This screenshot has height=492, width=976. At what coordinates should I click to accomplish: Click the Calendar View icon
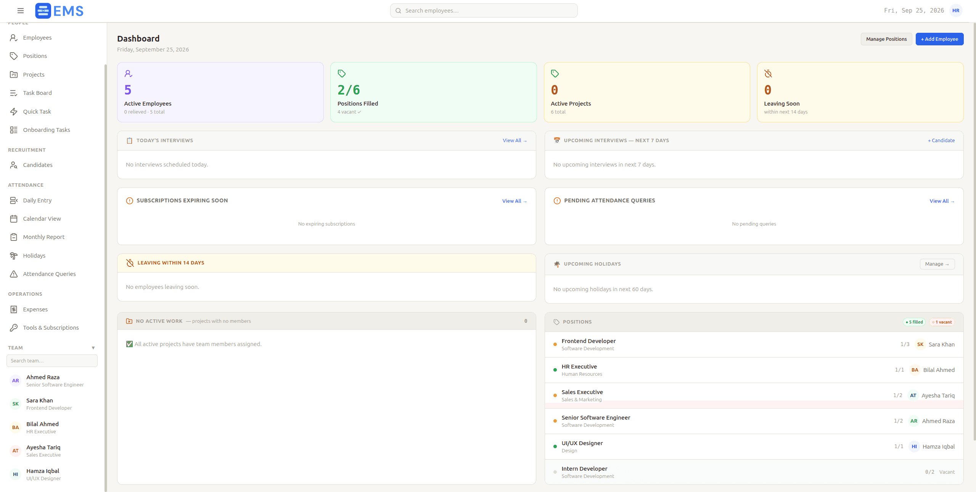click(x=14, y=219)
